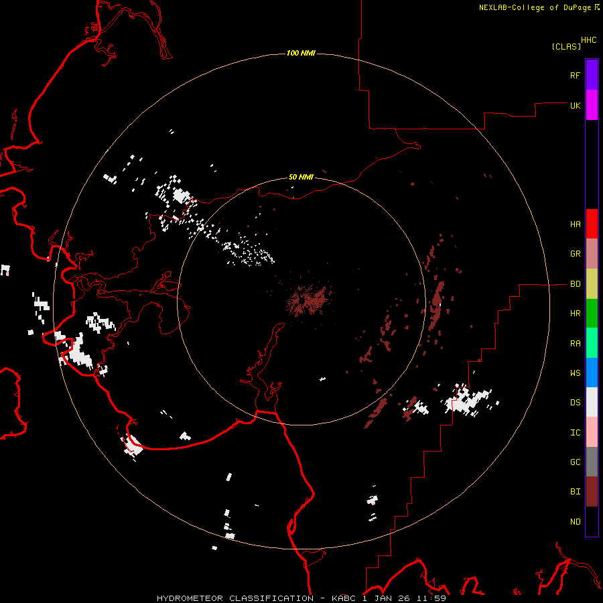This screenshot has width=603, height=603.
Task: Click the GR legend color swatch
Action: 592,254
